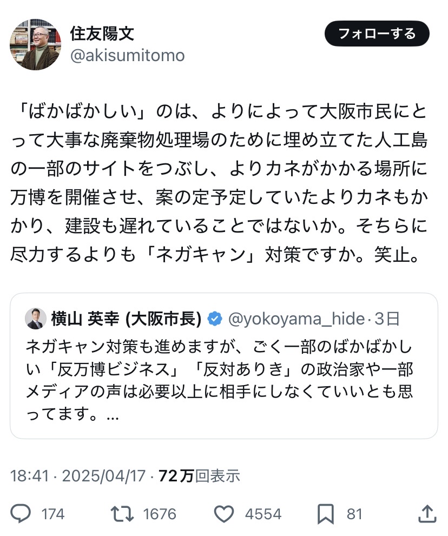Viewport: 448px width, 536px height.
Task: Open the @akisumitomo handle
Action: pyautogui.click(x=127, y=55)
